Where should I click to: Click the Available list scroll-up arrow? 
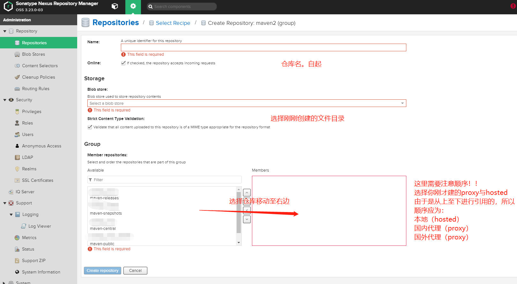[239, 189]
